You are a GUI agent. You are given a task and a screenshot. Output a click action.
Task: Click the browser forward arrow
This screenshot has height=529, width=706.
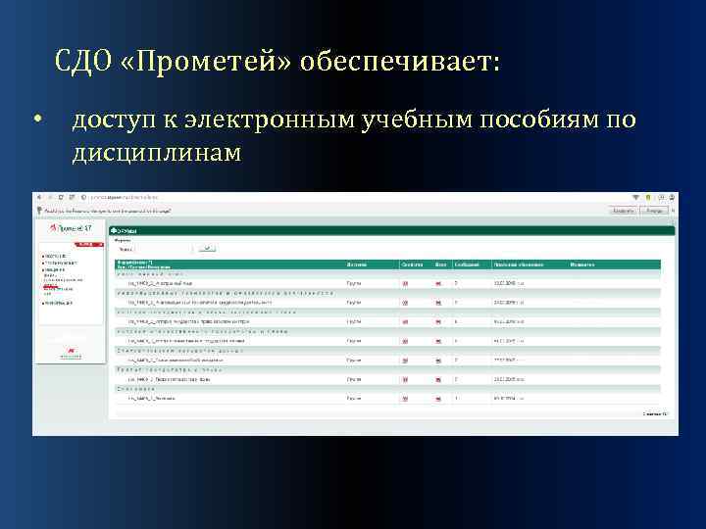50,198
